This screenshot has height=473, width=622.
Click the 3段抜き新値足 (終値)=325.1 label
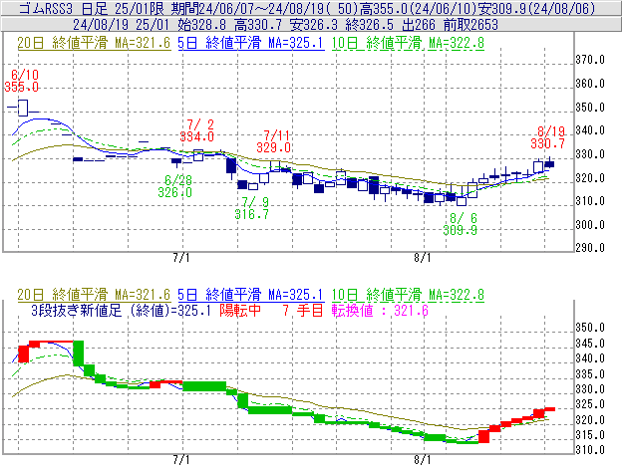tap(121, 310)
